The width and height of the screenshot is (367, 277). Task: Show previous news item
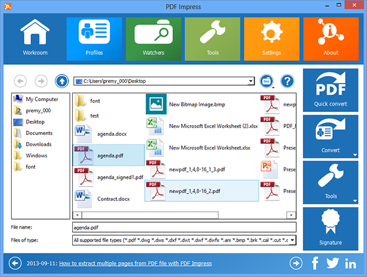tap(15, 263)
